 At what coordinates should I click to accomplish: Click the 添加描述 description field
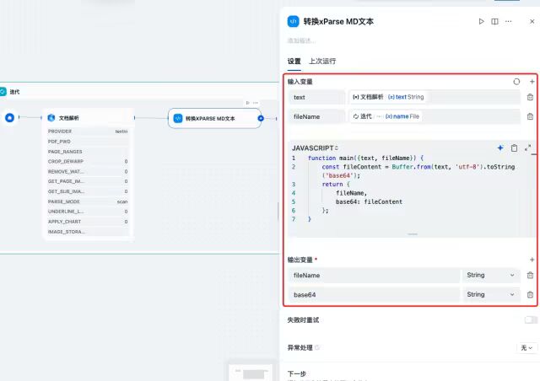tap(304, 40)
